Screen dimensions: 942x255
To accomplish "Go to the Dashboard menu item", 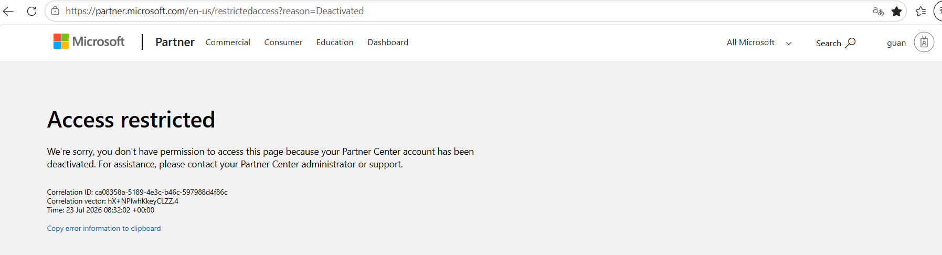I will tap(388, 42).
